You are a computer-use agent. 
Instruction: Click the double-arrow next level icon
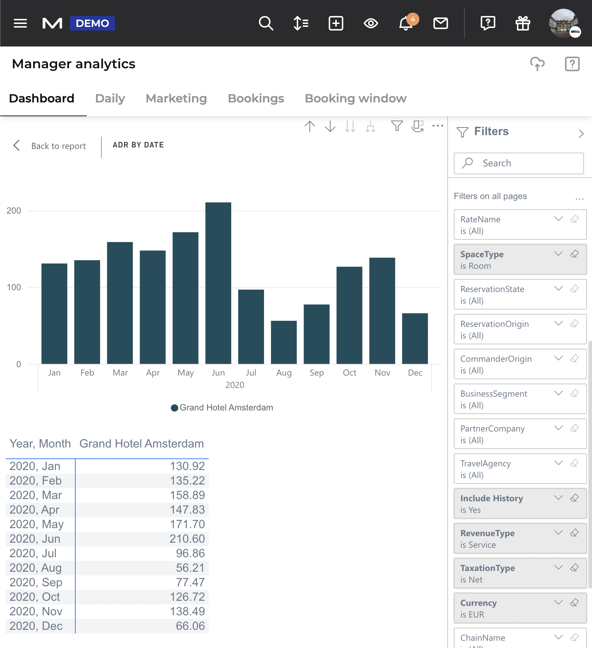[x=350, y=126]
